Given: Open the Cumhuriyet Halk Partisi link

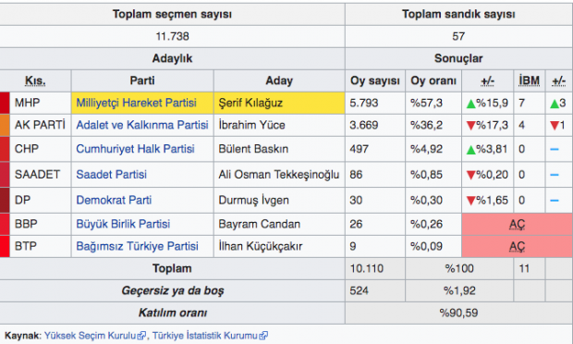Looking at the screenshot, I should 135,149.
